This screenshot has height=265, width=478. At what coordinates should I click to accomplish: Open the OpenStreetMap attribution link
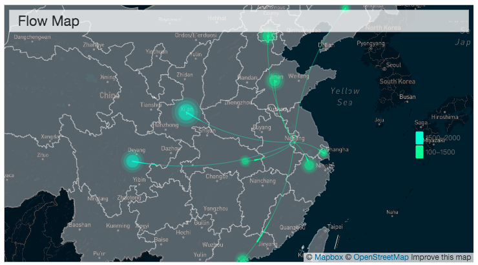pos(380,257)
